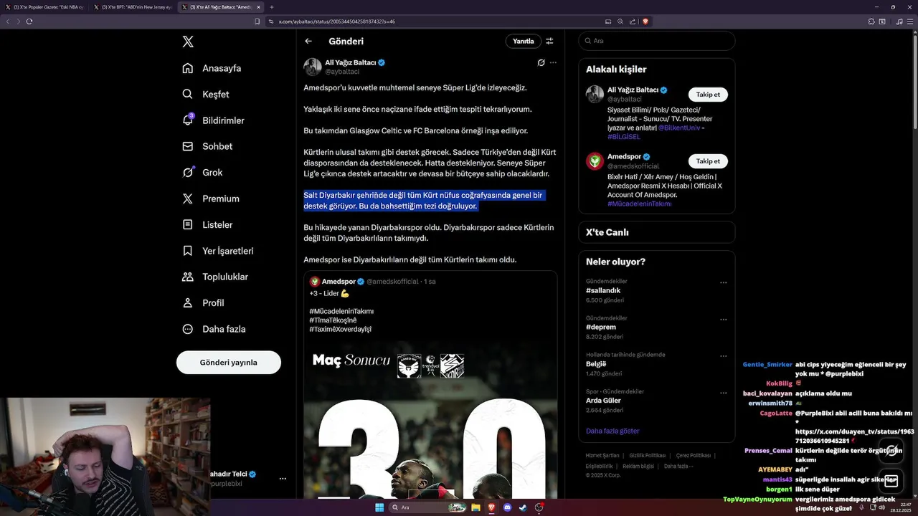Open File Explorer from taskbar

[475, 507]
